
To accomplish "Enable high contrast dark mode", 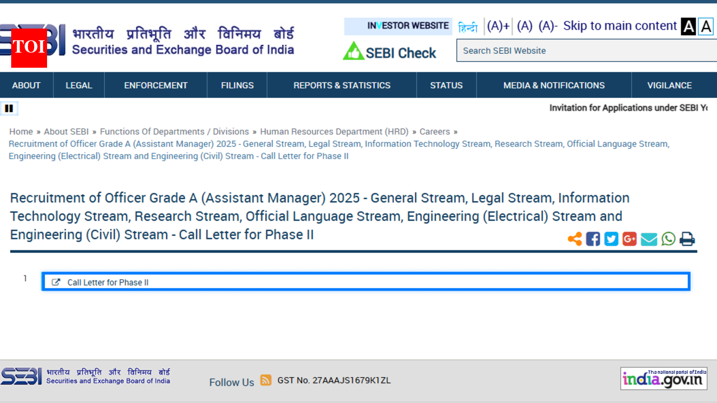I will coord(688,26).
